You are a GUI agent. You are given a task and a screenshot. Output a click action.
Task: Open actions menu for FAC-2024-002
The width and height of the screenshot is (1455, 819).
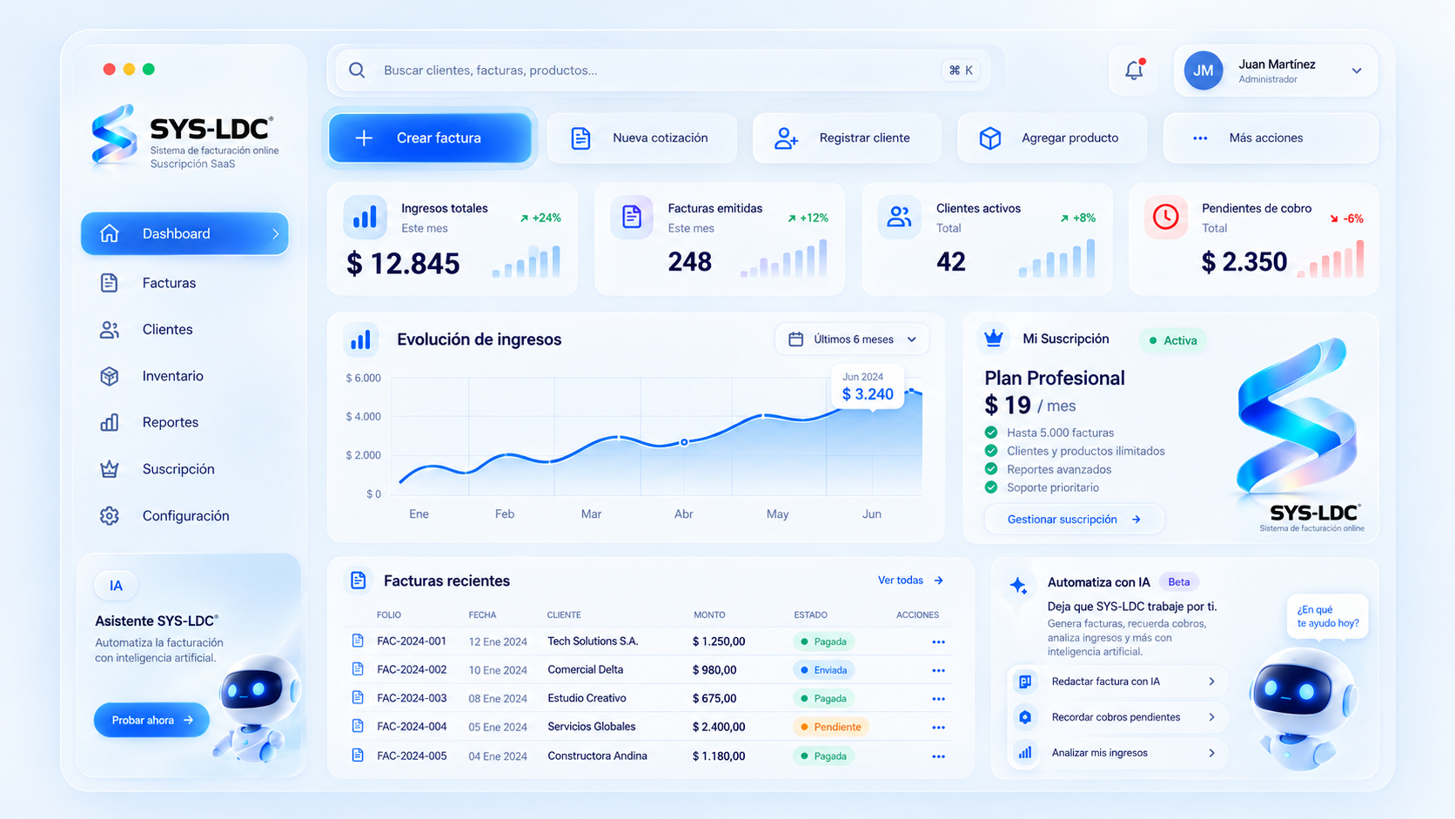[x=938, y=671]
